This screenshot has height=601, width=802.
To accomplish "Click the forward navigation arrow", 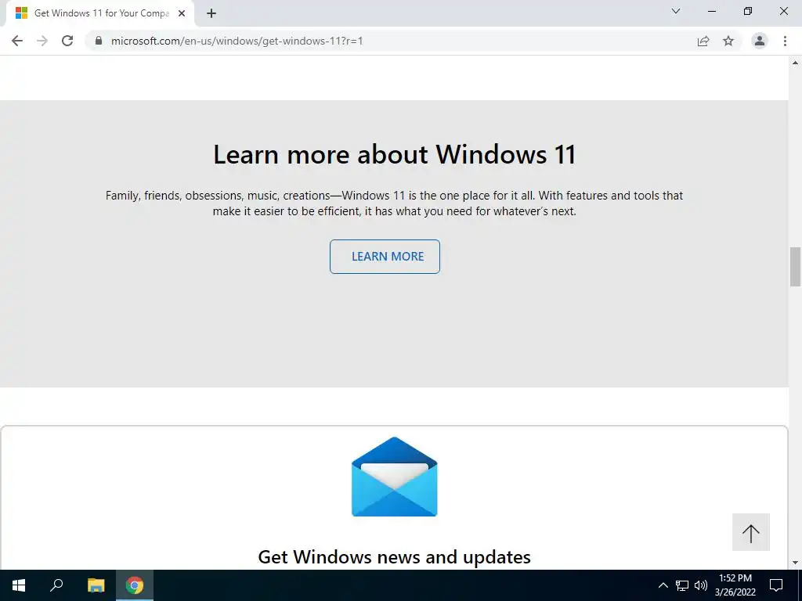I will click(x=42, y=41).
